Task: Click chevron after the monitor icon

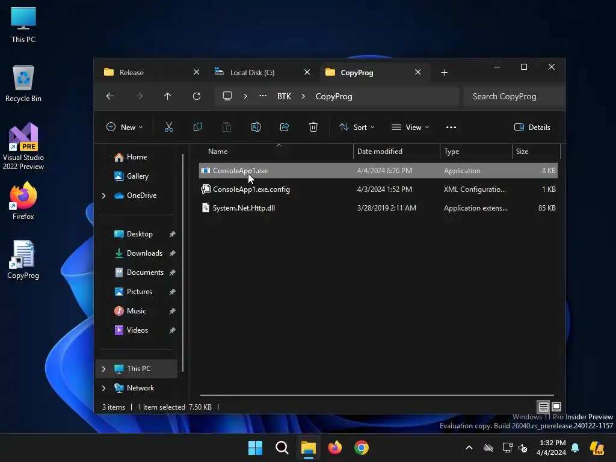Action: [245, 96]
